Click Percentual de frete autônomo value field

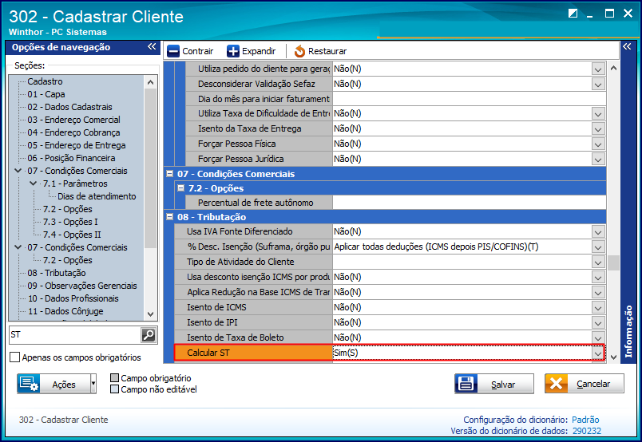click(470, 203)
